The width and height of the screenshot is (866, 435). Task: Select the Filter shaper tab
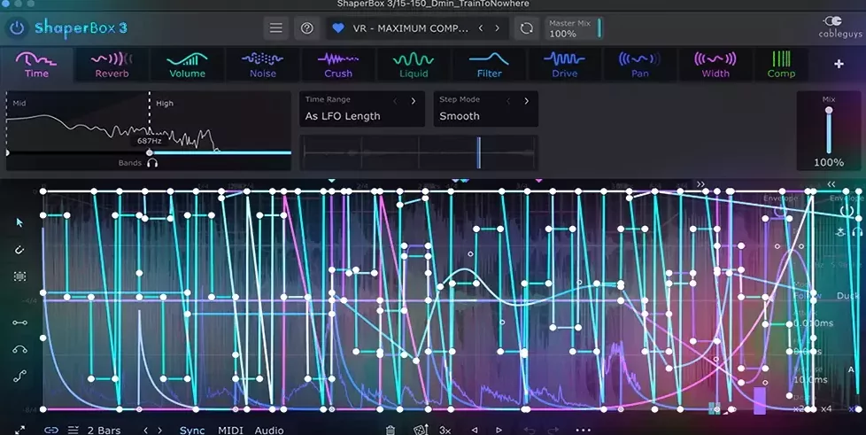(490, 65)
